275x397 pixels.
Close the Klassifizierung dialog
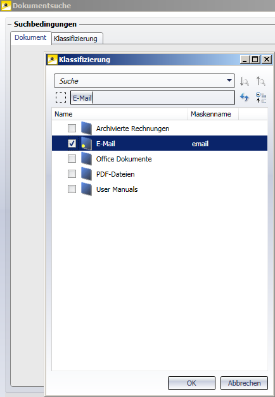[267, 60]
